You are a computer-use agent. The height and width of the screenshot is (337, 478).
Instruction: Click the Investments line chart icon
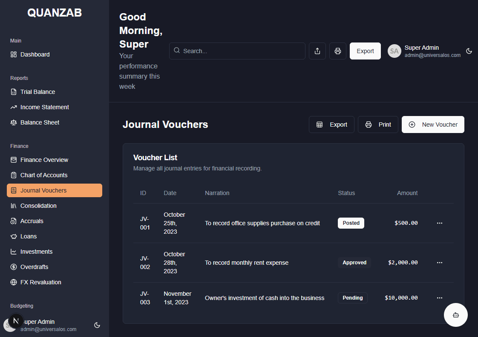point(13,252)
